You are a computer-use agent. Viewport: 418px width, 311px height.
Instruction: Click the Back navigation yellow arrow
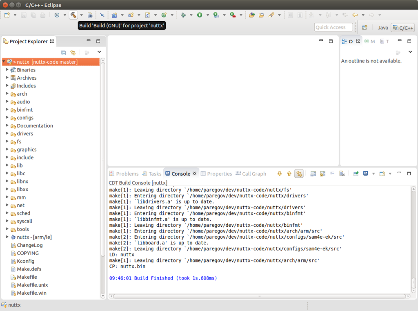pyautogui.click(x=355, y=15)
